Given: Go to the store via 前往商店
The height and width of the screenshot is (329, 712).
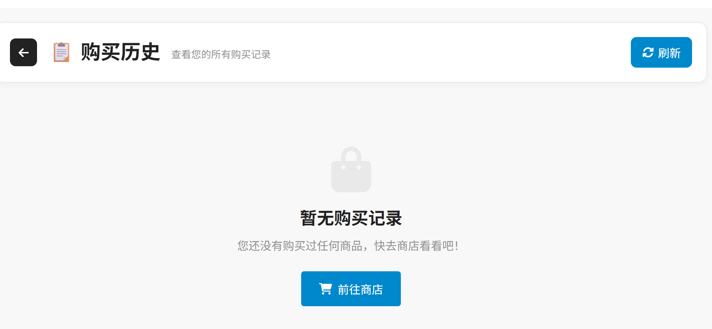Looking at the screenshot, I should [351, 289].
